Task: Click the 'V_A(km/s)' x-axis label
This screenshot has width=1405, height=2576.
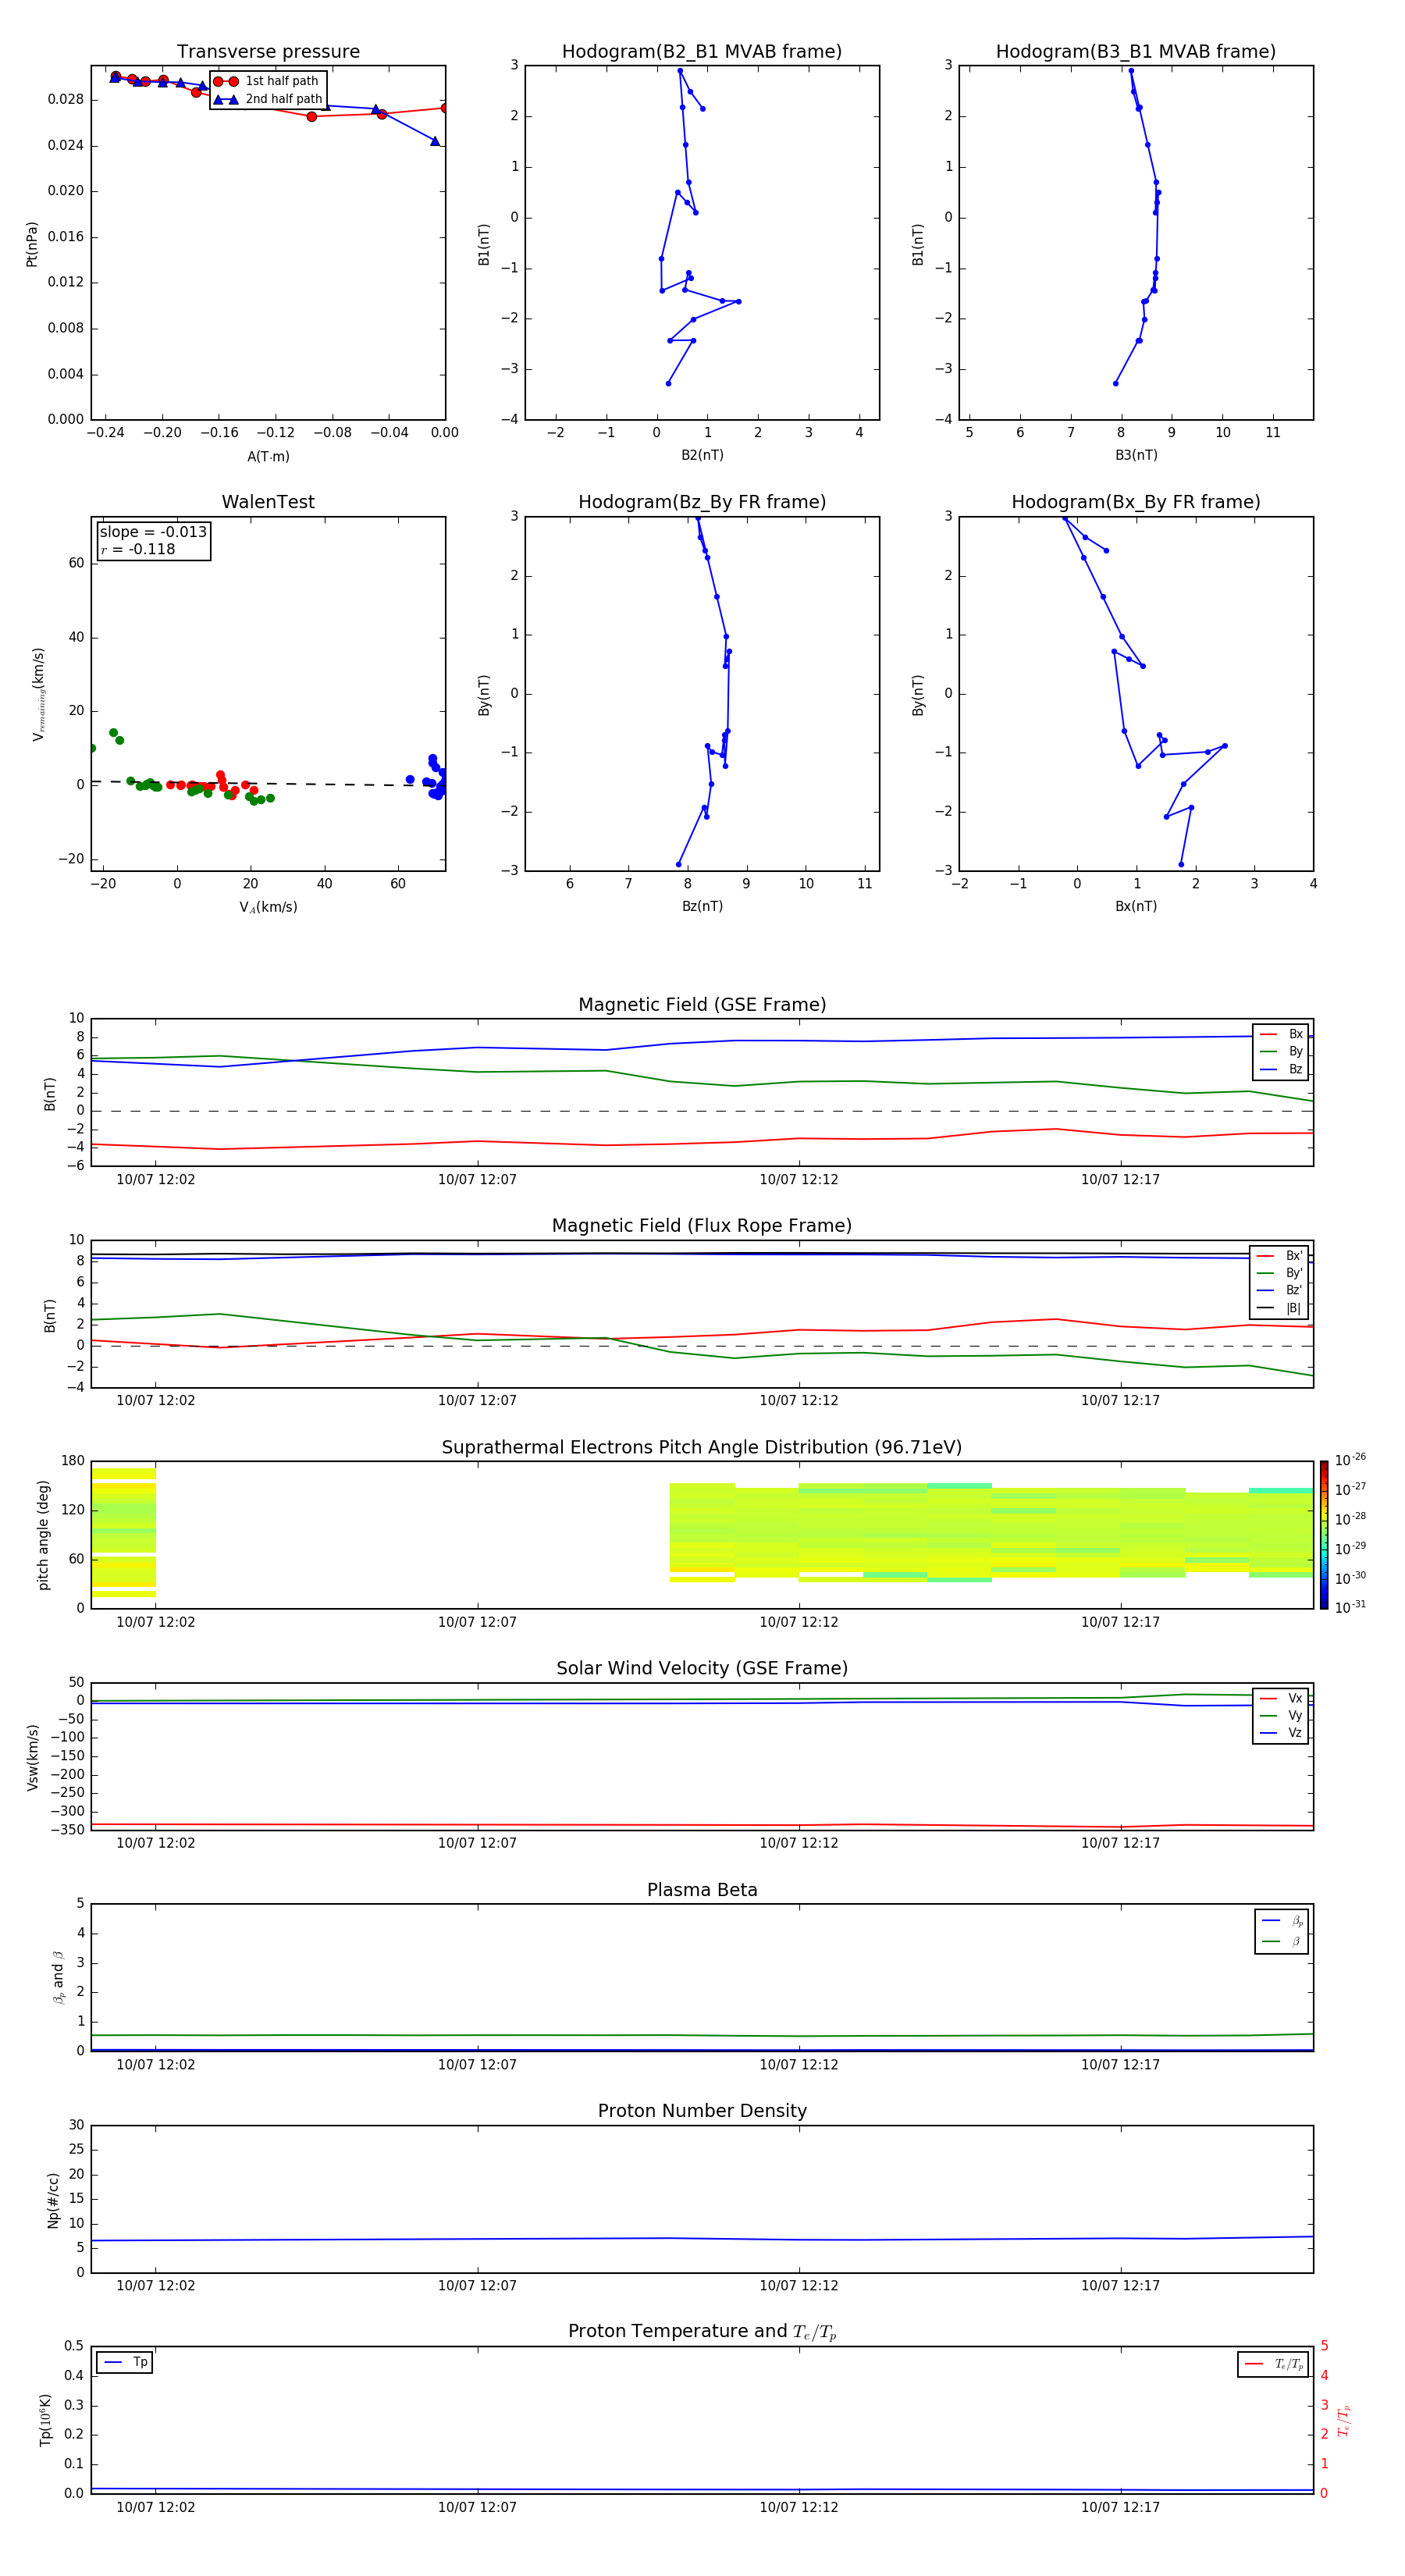Action: (x=268, y=908)
